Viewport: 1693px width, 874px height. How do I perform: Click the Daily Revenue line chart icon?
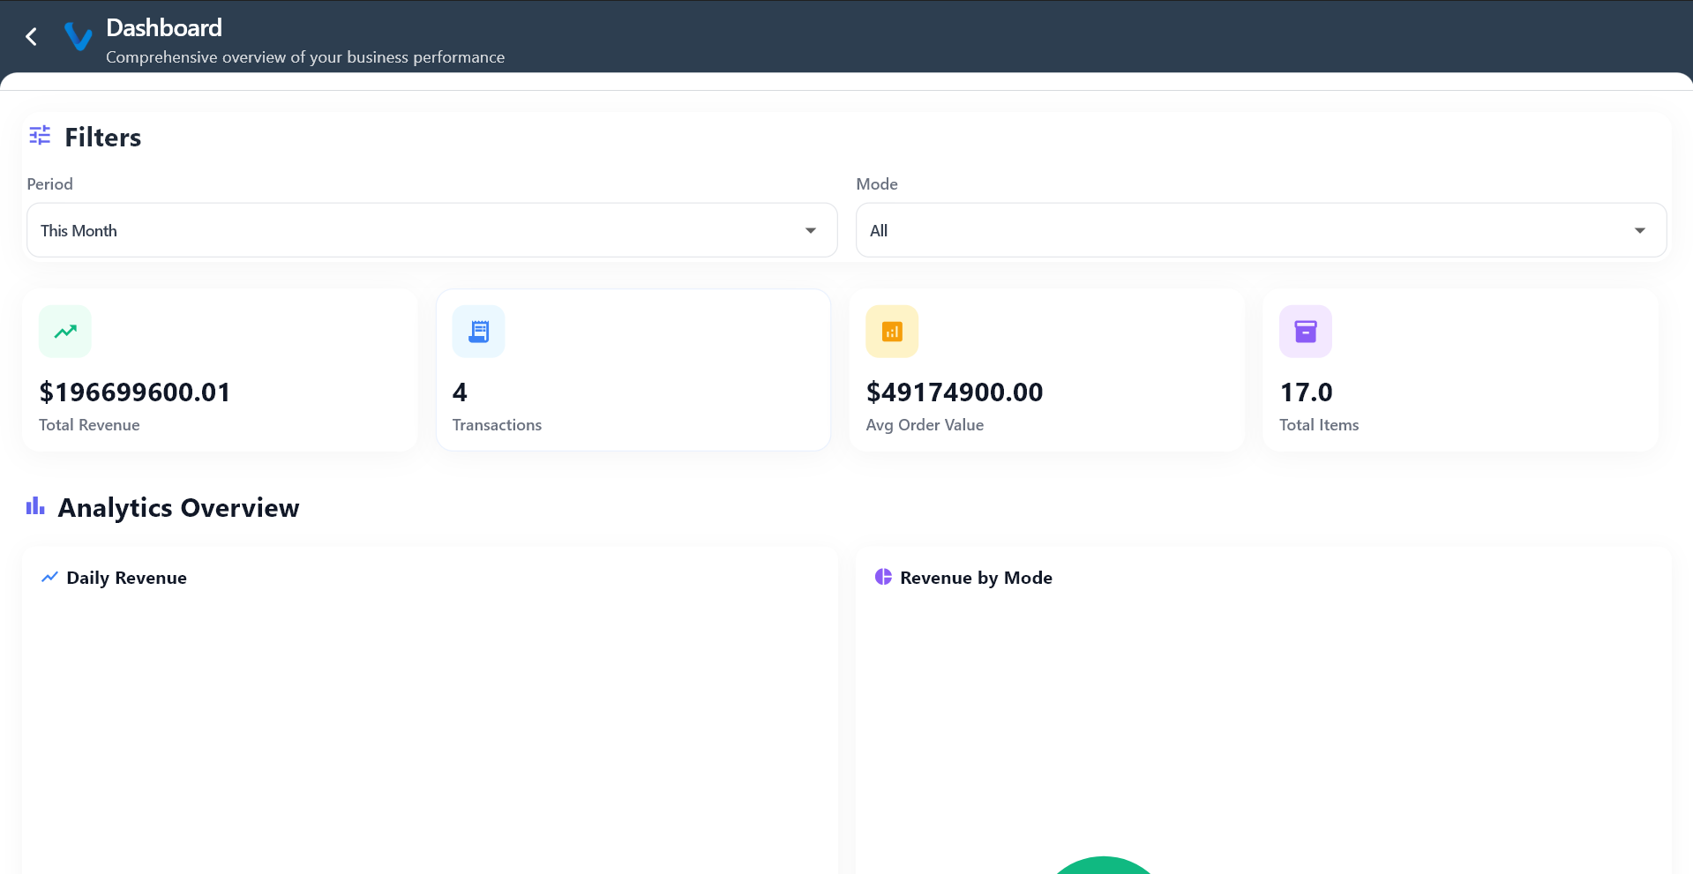pyautogui.click(x=49, y=577)
